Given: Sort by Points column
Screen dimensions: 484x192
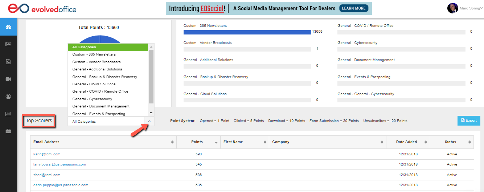Looking at the screenshot, I should click(x=198, y=142).
